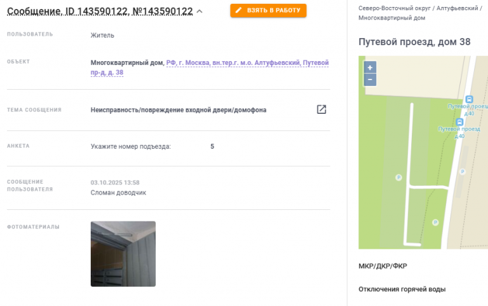
Task: Open message topic in new window icon
Action: click(322, 109)
